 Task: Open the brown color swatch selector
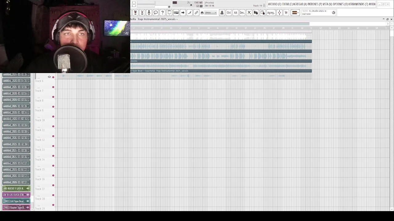(x=295, y=13)
